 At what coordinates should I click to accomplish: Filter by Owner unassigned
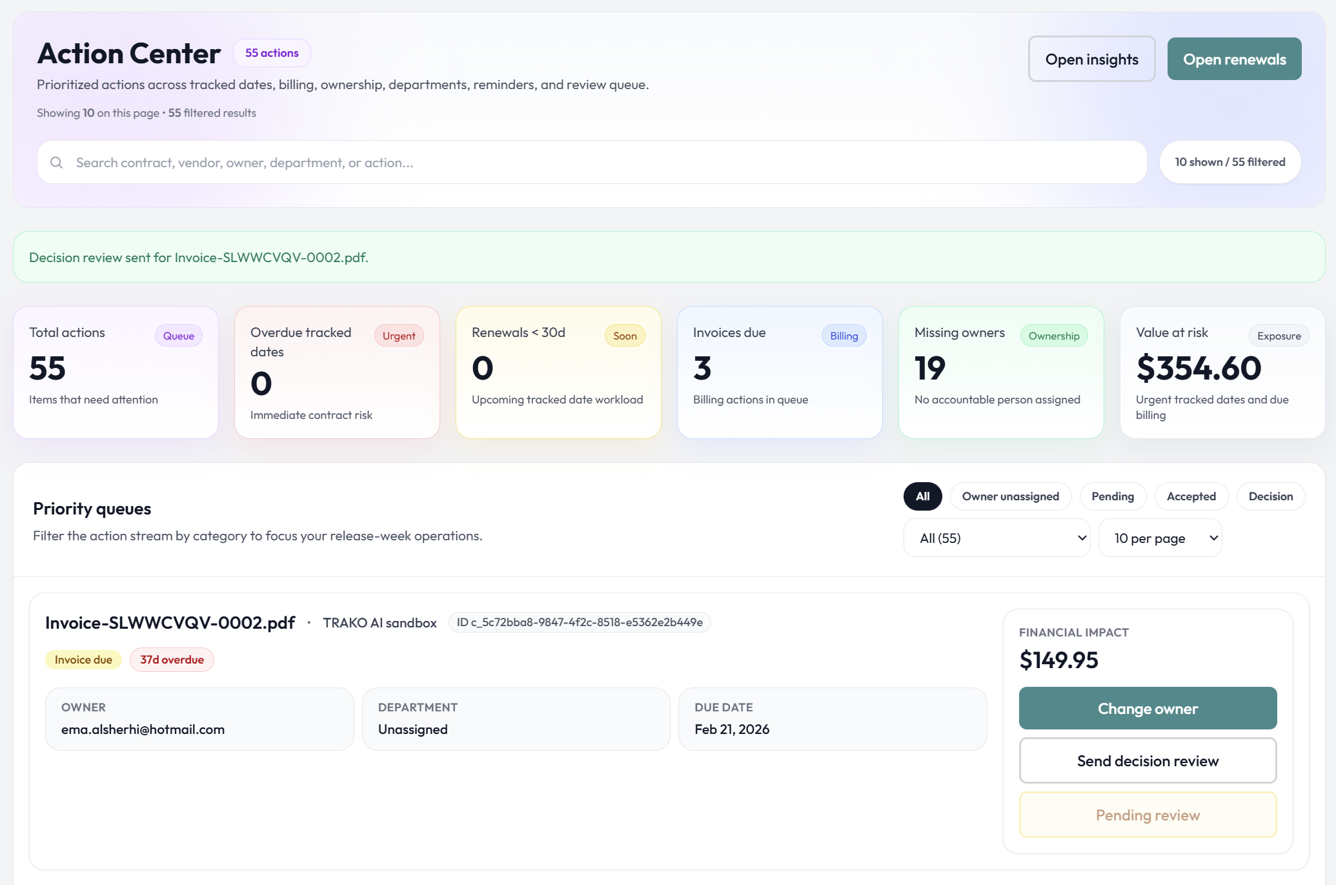(1010, 496)
